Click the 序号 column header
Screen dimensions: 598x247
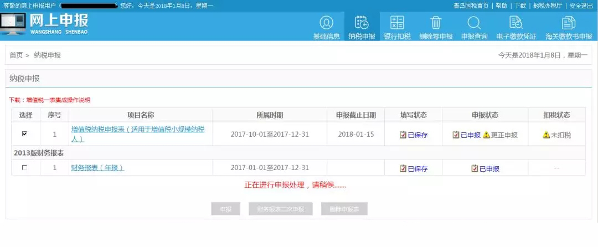[x=54, y=115]
